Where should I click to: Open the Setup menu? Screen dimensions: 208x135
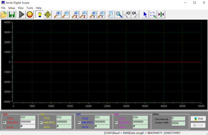click(x=11, y=8)
